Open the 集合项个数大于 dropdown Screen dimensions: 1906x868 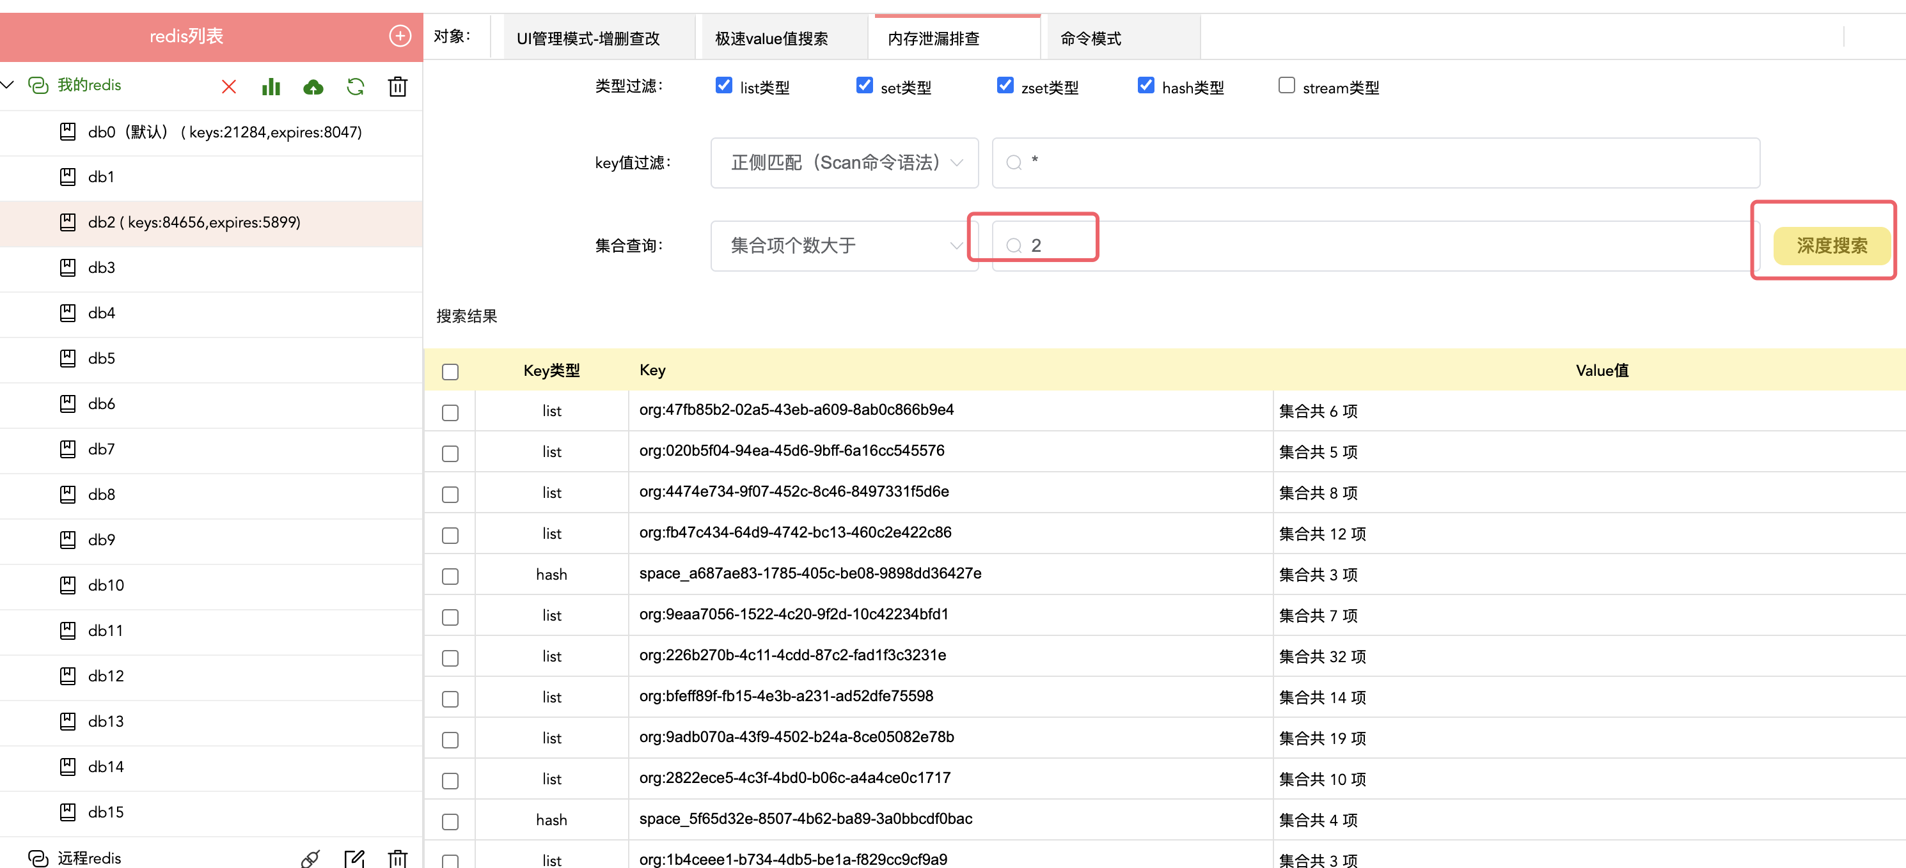click(844, 245)
